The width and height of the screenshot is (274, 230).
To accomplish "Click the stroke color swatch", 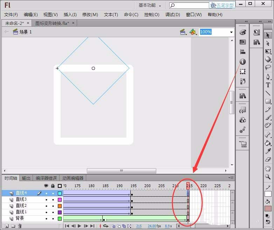I will (x=268, y=194).
